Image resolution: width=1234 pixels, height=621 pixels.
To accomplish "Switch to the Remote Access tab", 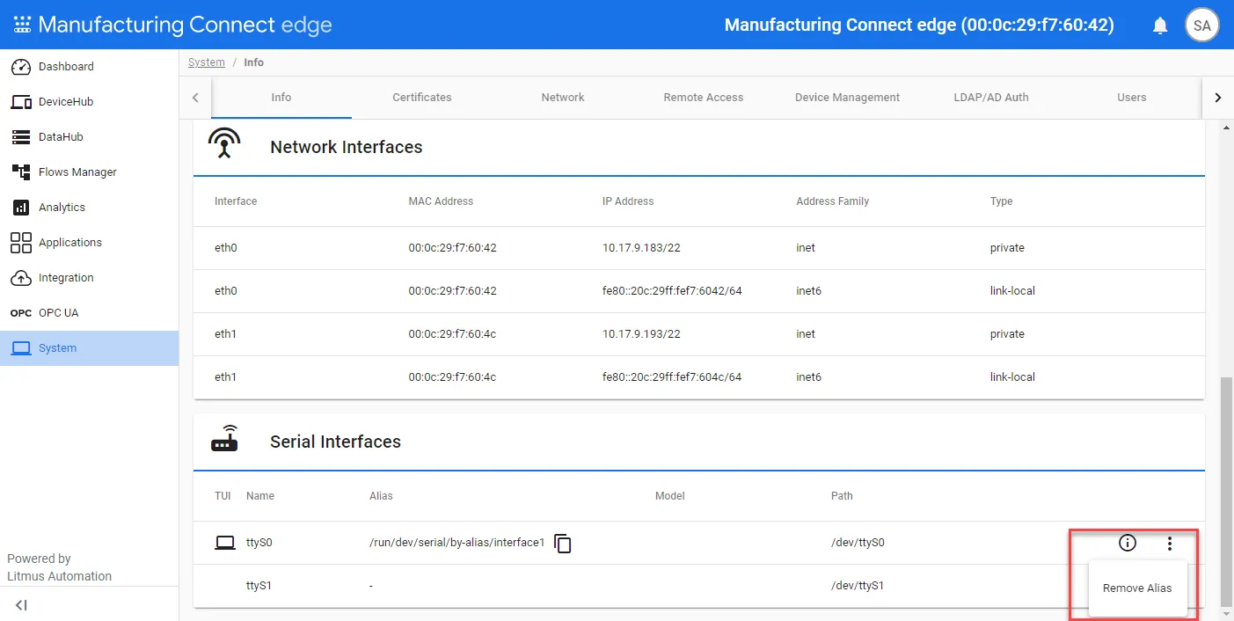I will coord(704,98).
